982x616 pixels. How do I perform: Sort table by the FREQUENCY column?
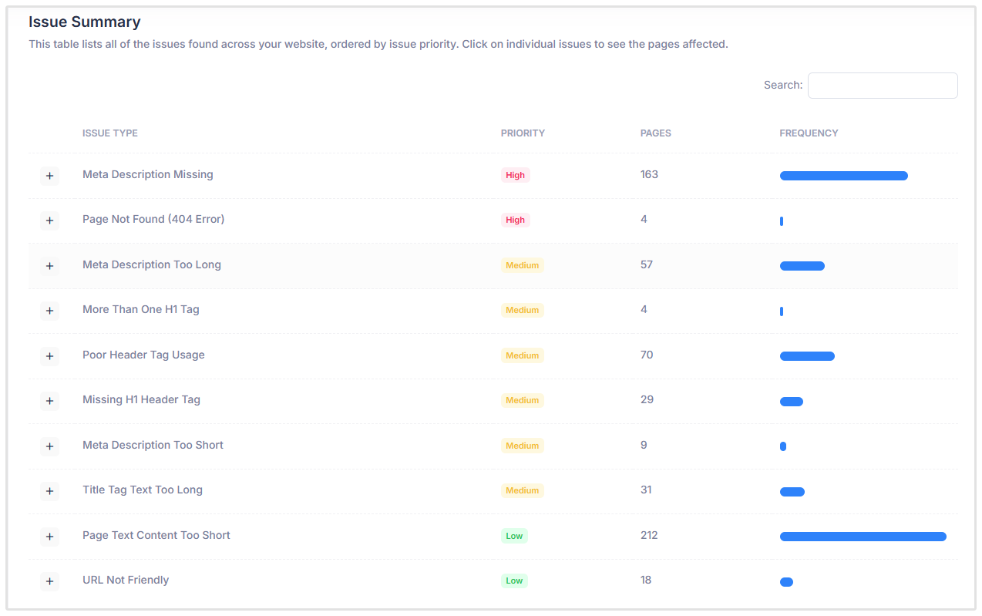pyautogui.click(x=809, y=133)
